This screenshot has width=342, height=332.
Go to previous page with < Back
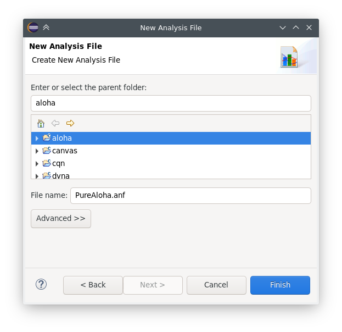point(93,285)
